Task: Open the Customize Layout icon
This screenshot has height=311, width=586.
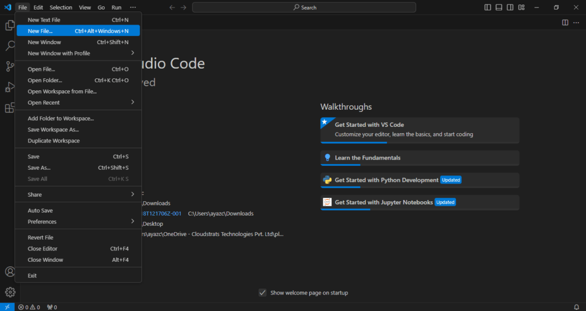Action: point(521,7)
